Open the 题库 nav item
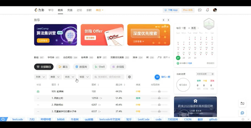The width and height of the screenshot is (251, 128). click(60, 10)
